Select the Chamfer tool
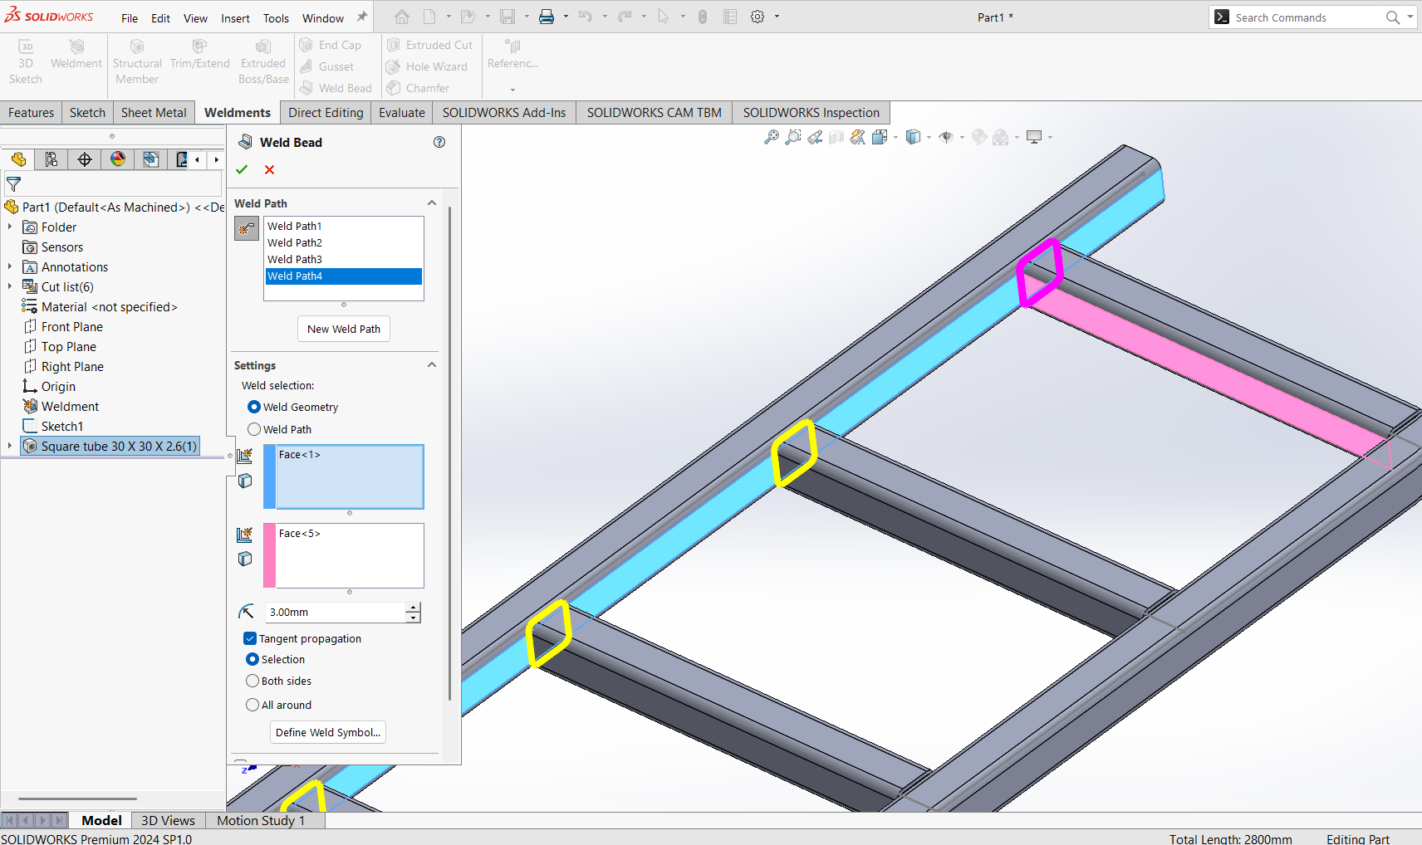The image size is (1422, 845). click(x=418, y=88)
